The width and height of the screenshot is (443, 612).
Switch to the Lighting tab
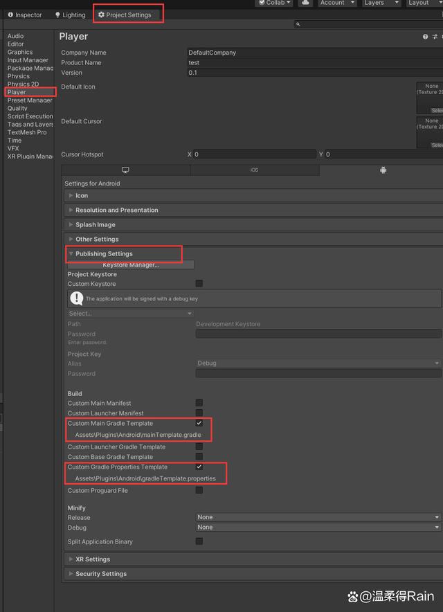tap(70, 15)
